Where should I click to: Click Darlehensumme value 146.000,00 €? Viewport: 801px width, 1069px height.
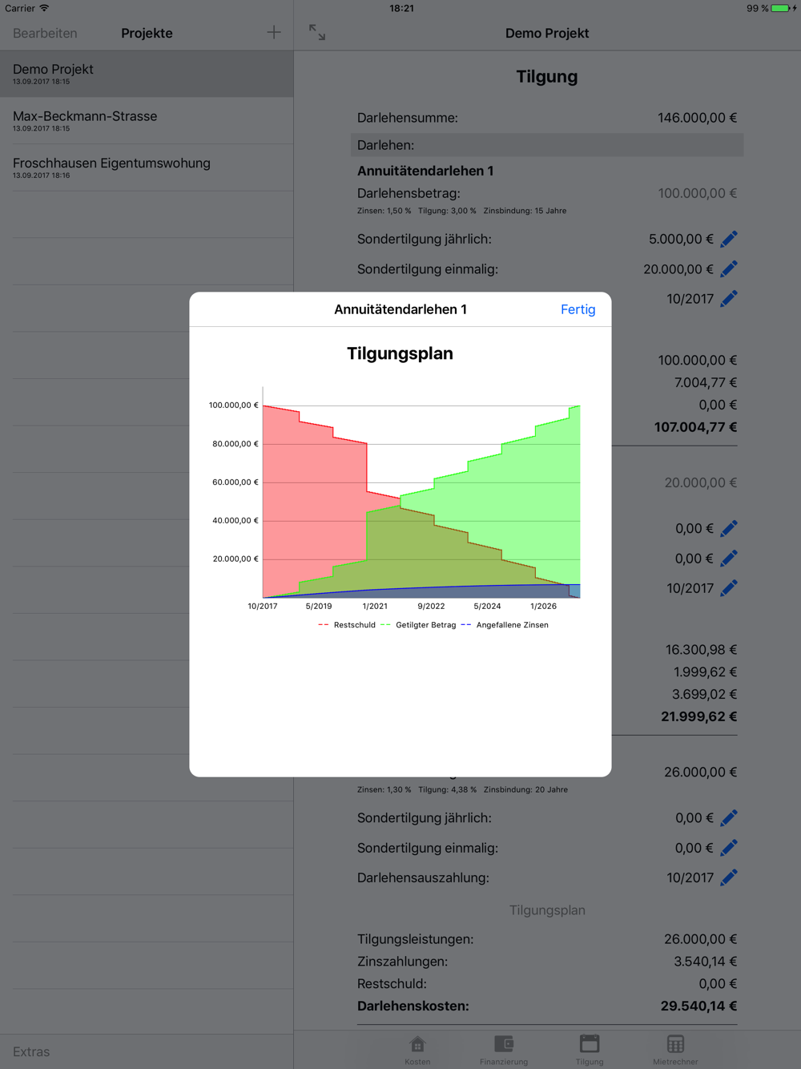(697, 118)
